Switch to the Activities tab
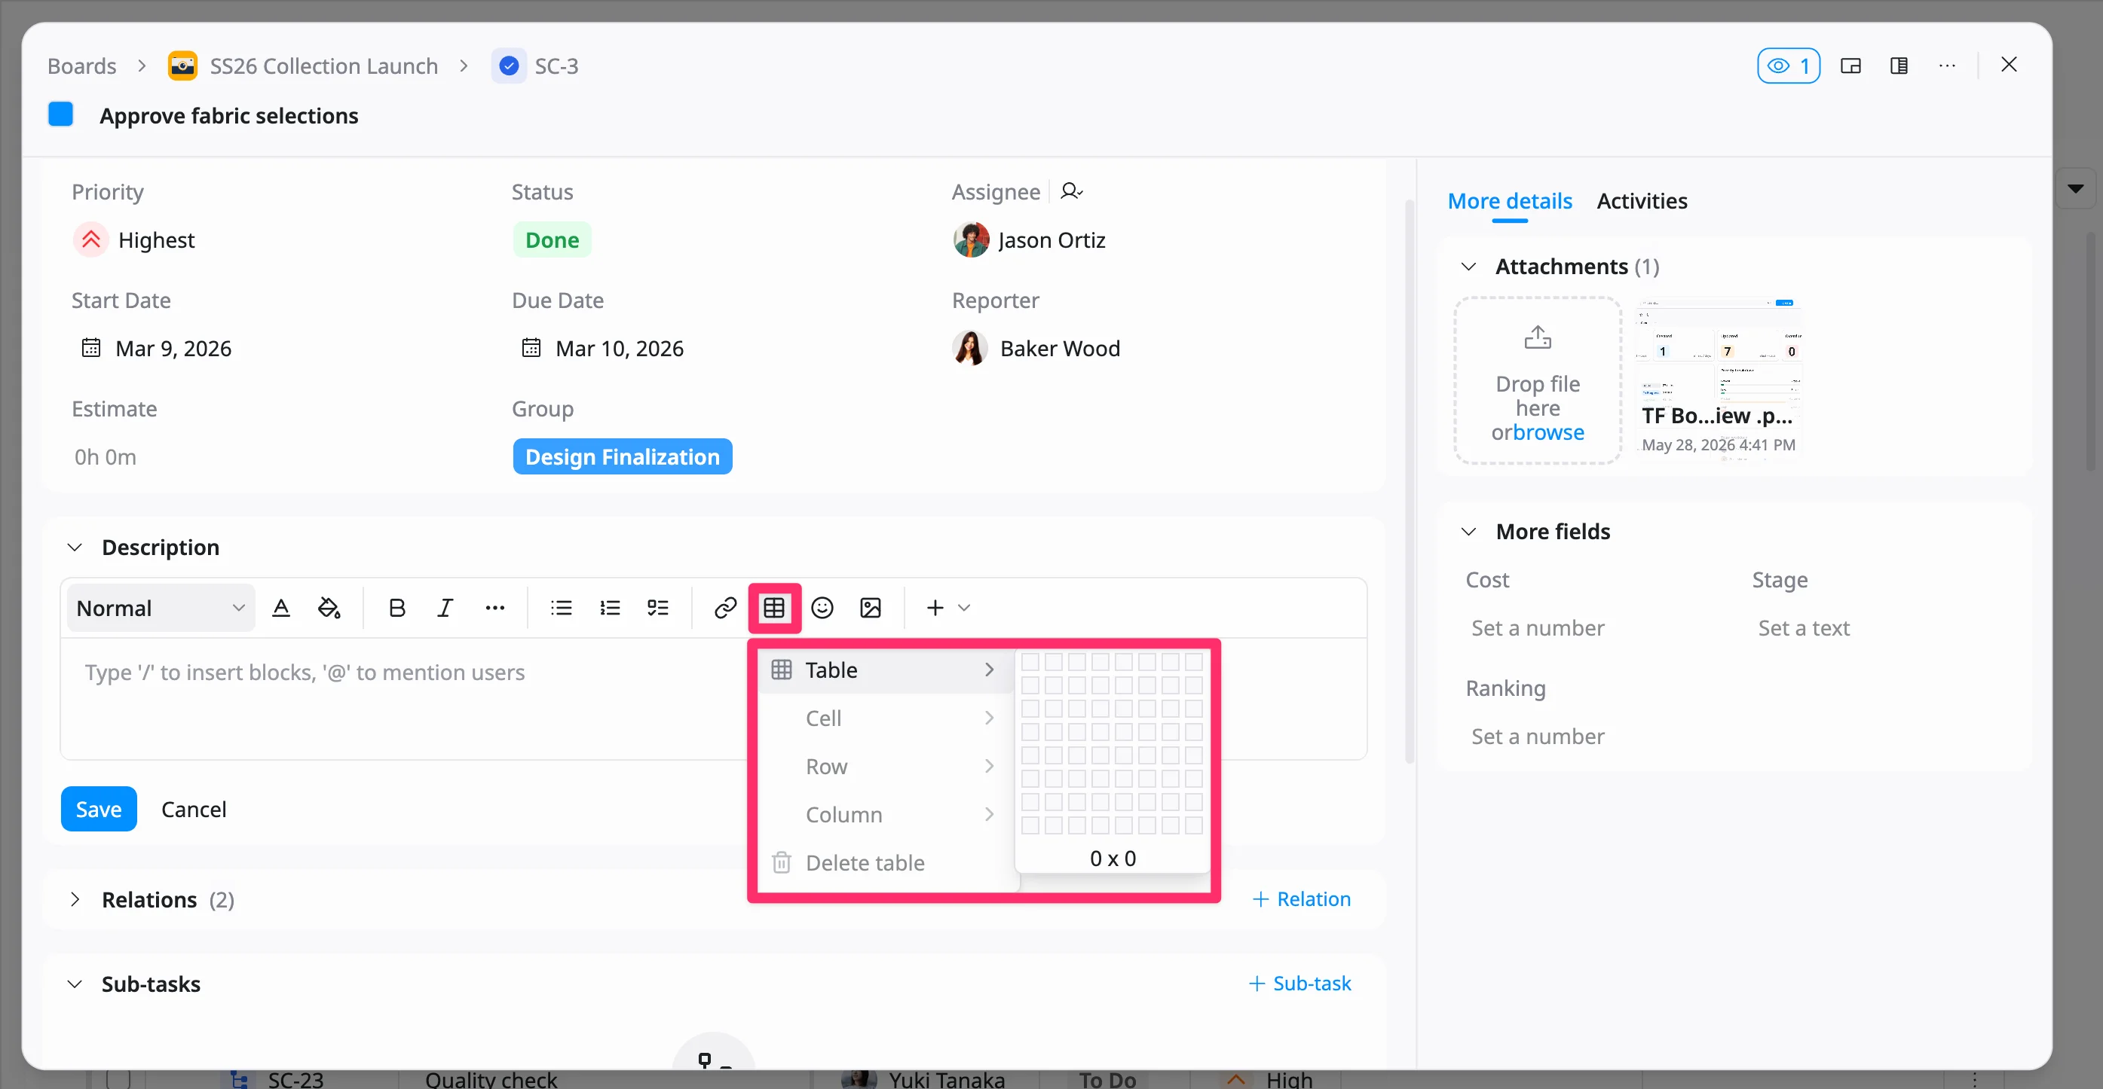 pyautogui.click(x=1642, y=200)
